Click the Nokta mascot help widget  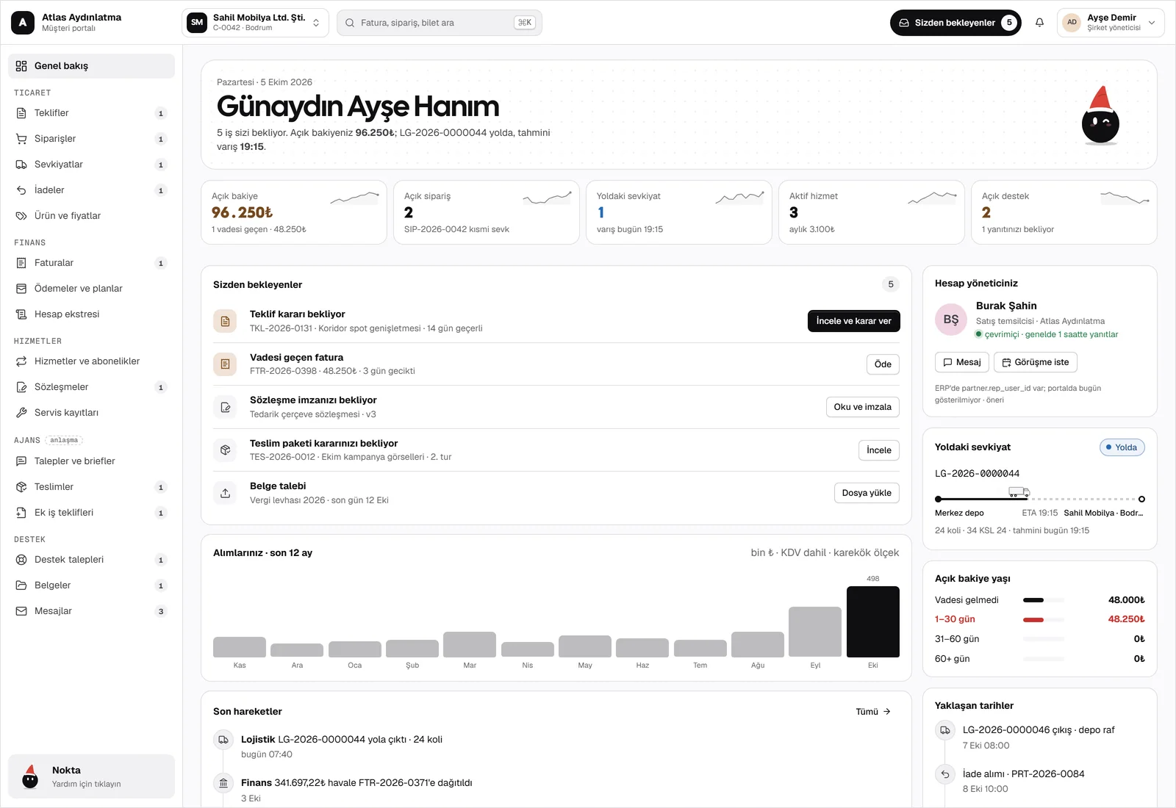pyautogui.click(x=92, y=776)
